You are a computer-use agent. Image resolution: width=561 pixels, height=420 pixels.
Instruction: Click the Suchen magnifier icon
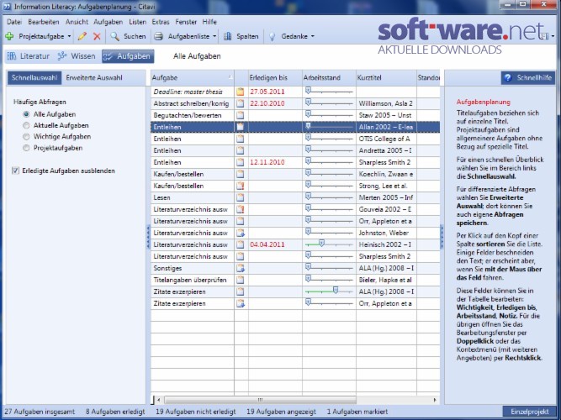coord(114,36)
